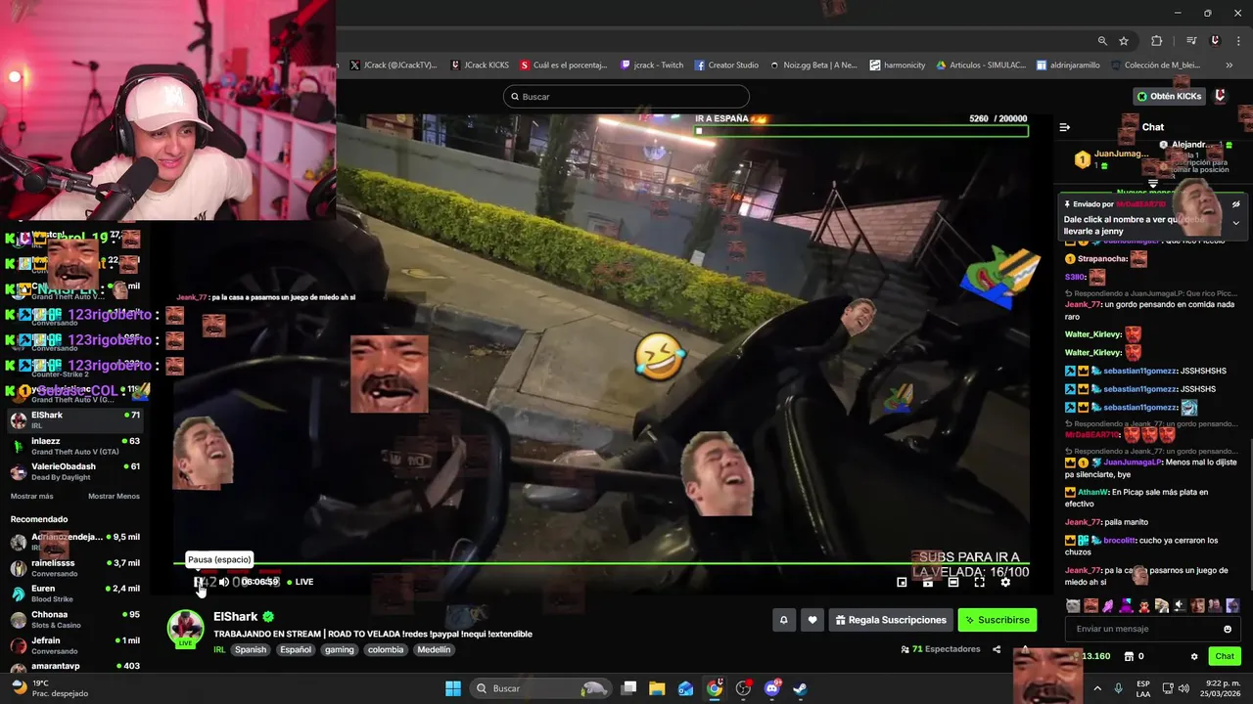Screen dimensions: 1253x704
Task: Open rainelissss recommended channel
Action: tap(75, 568)
